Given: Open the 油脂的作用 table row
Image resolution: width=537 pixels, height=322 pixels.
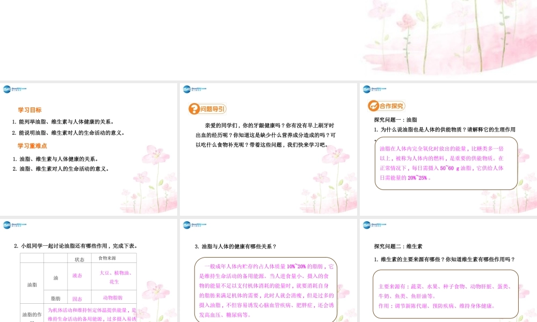Looking at the screenshot, I should pos(32,314).
